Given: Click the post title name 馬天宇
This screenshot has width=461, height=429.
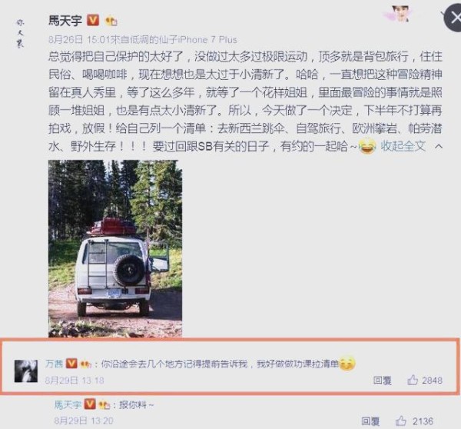Looking at the screenshot, I should (65, 20).
